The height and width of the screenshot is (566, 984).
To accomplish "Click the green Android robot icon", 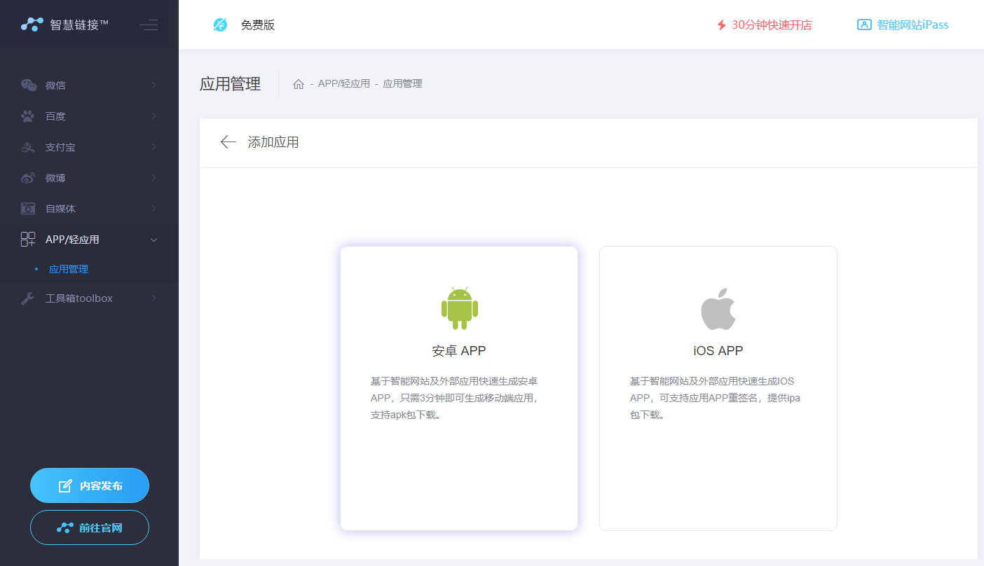I will 460,308.
